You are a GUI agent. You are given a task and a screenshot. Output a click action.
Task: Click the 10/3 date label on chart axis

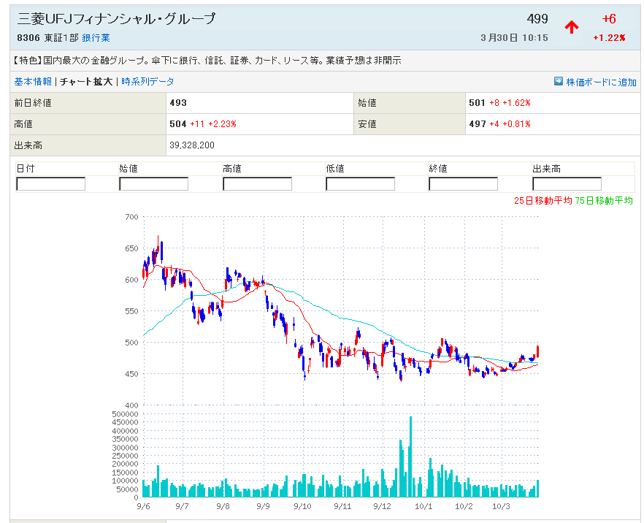[501, 506]
